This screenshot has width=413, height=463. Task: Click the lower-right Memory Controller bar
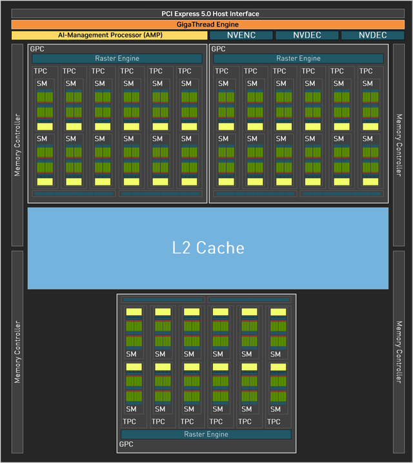point(399,352)
